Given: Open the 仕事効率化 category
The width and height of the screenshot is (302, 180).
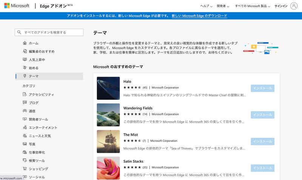Looking at the screenshot, I should click(49, 152).
